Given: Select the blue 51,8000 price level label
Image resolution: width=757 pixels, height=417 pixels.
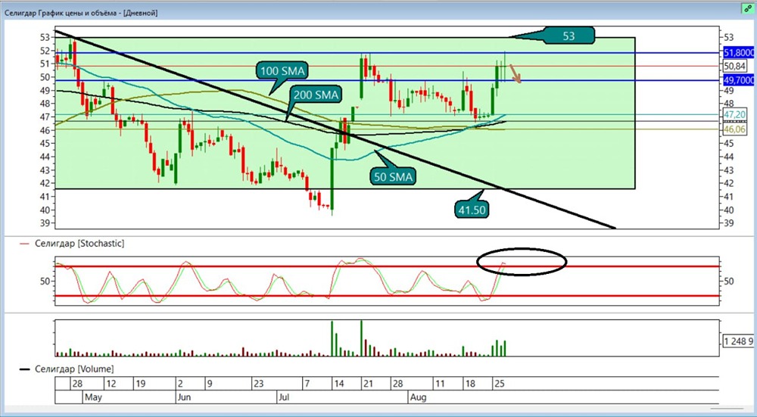Looking at the screenshot, I should tap(739, 53).
